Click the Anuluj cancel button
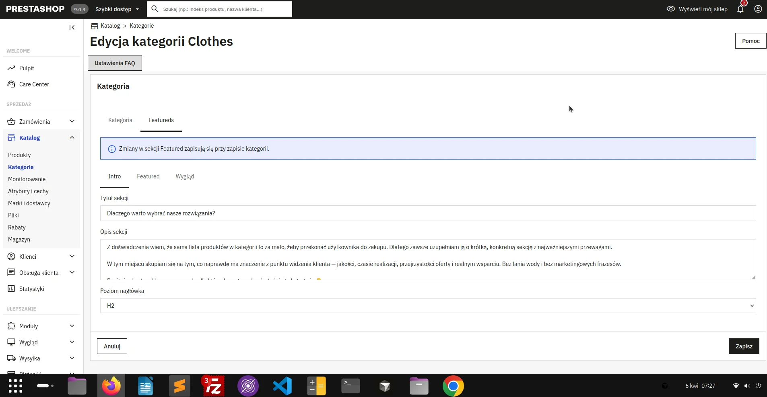Screen dimensions: 767x397 click(112, 346)
